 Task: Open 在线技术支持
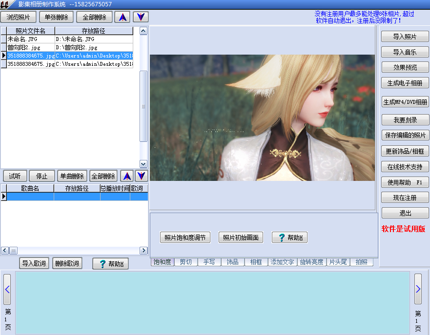pyautogui.click(x=405, y=167)
